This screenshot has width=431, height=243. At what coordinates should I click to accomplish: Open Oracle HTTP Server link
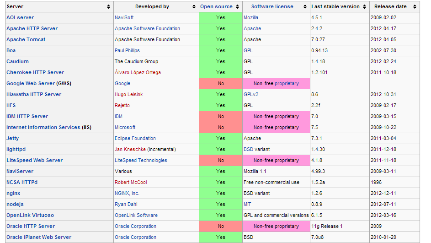click(x=31, y=226)
